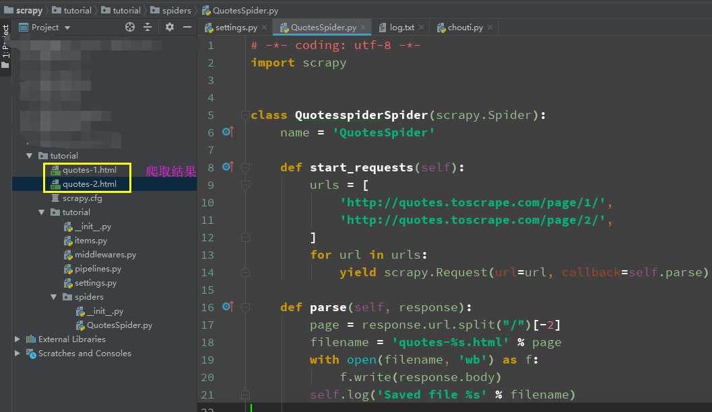The image size is (712, 412).
Task: Fold parse method at line 16
Action: 245,307
